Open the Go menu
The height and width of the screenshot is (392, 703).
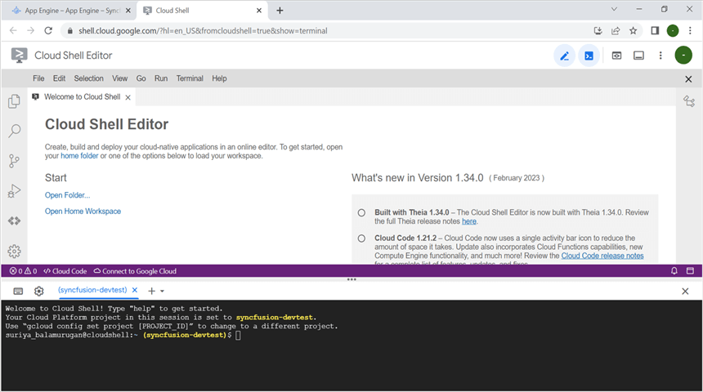point(141,78)
